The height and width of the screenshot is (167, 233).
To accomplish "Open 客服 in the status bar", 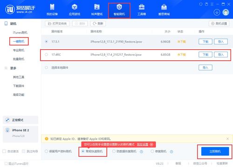I will point(178,163).
